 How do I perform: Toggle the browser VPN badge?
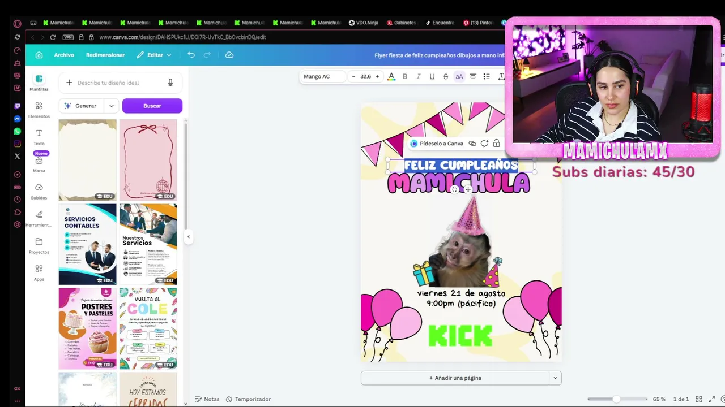[68, 37]
